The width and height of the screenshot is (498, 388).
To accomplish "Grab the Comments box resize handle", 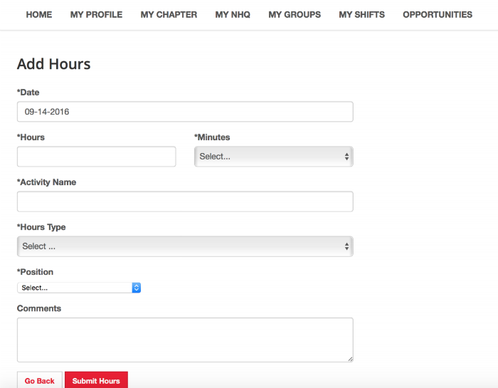I will coord(350,359).
